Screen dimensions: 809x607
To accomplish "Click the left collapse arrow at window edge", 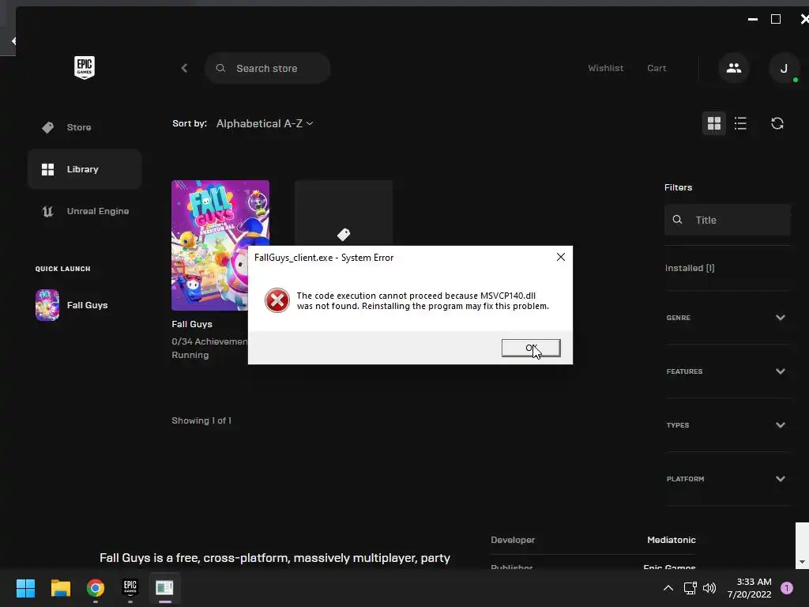I will click(x=13, y=41).
